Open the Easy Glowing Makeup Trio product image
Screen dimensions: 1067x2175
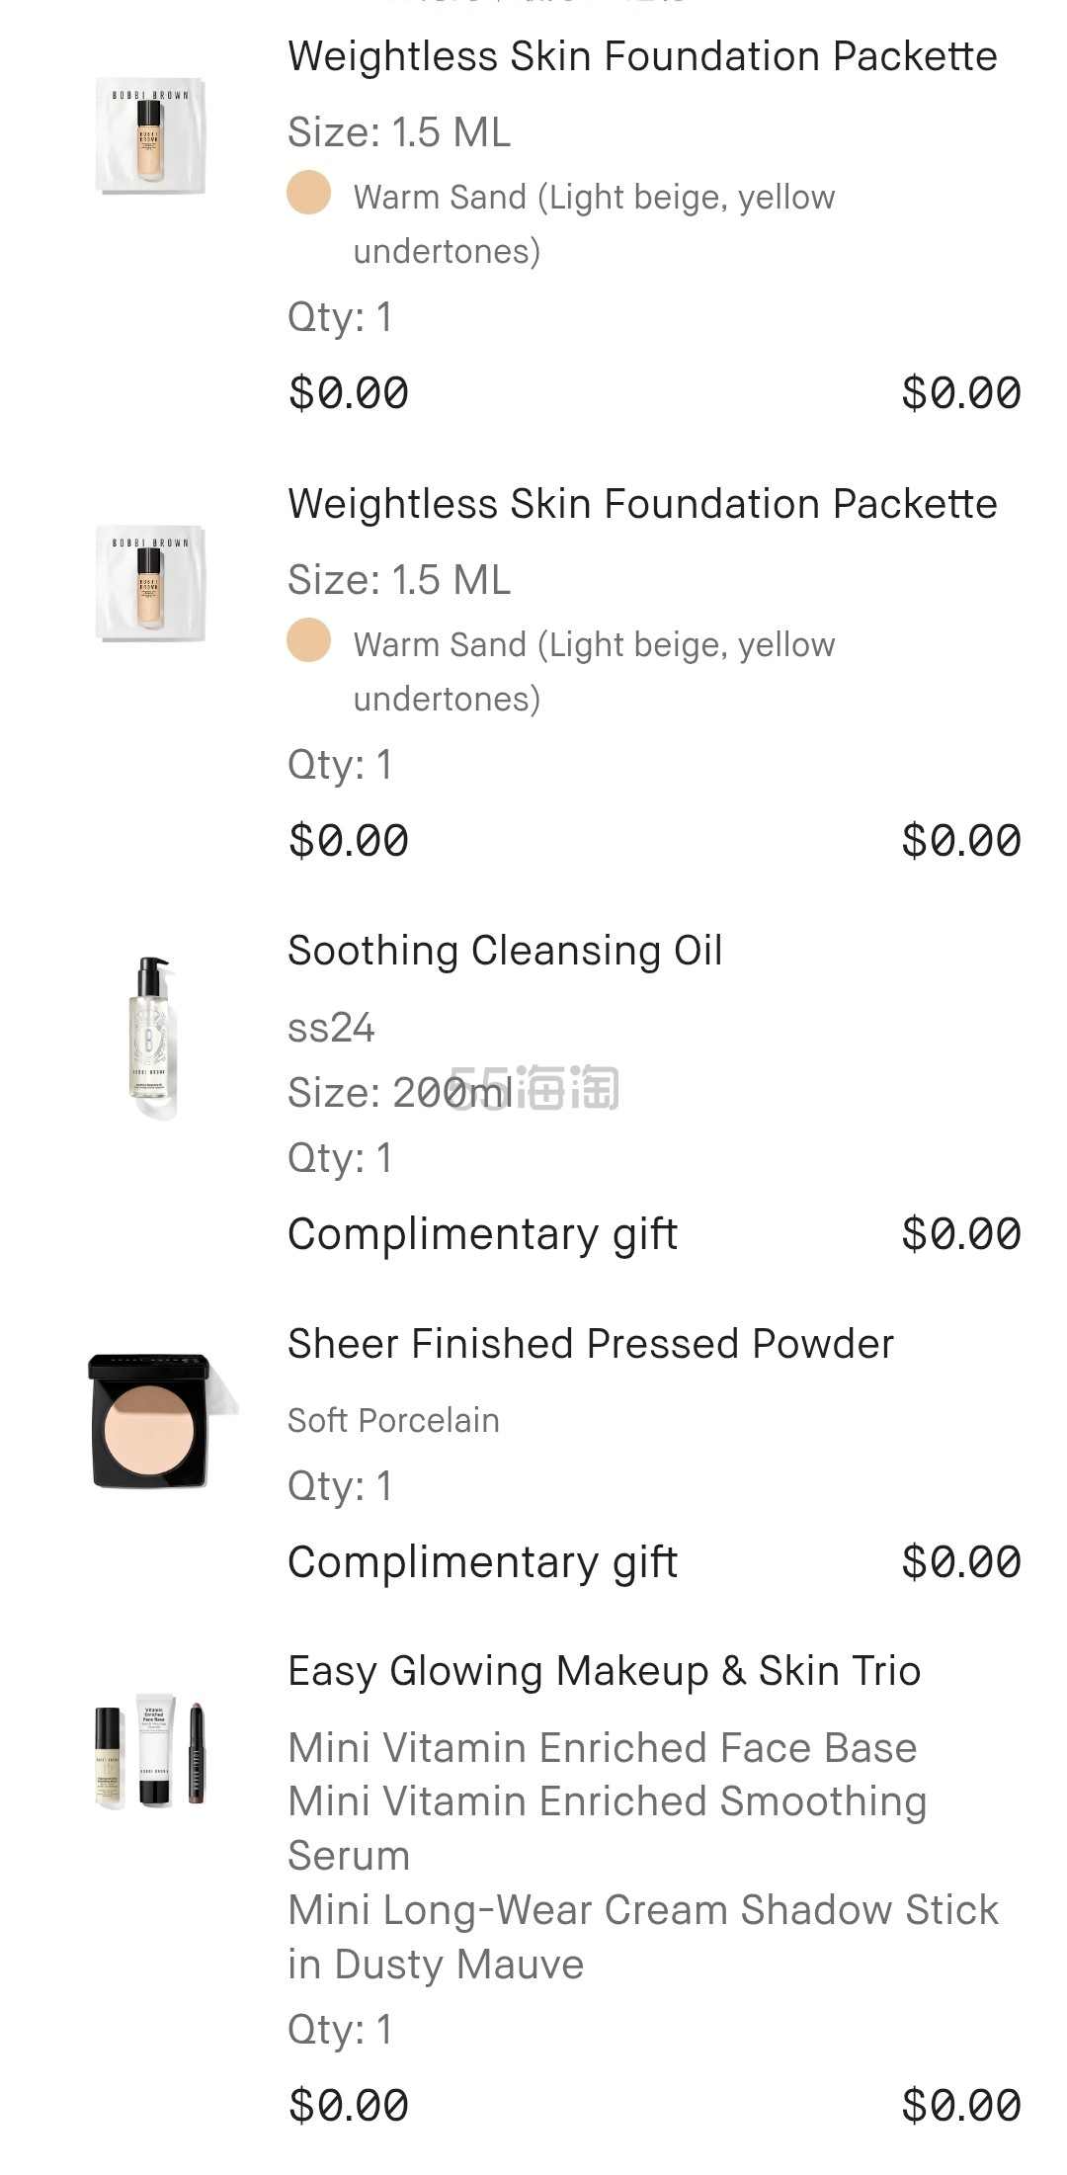[x=151, y=1754]
